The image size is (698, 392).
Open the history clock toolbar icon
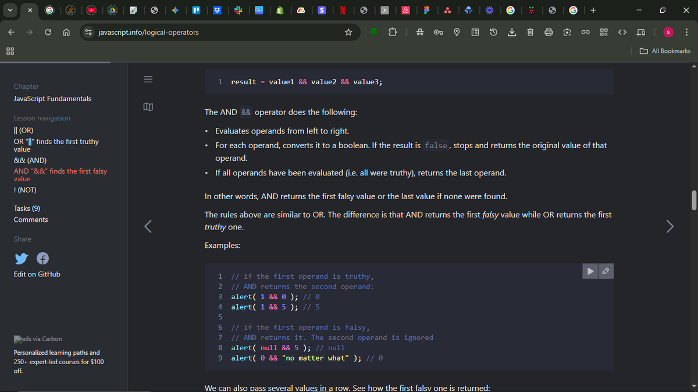(493, 32)
